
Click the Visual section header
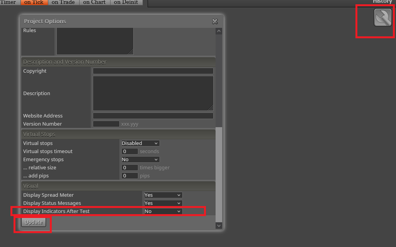pyautogui.click(x=119, y=186)
